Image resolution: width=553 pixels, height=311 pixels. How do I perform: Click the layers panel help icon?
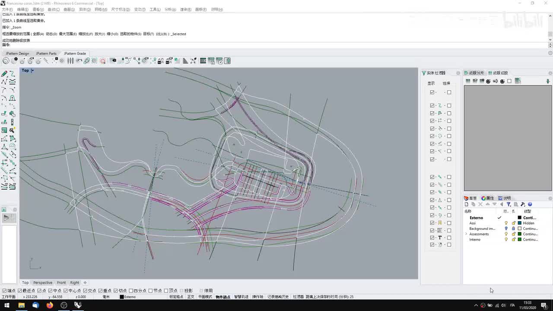point(530,204)
